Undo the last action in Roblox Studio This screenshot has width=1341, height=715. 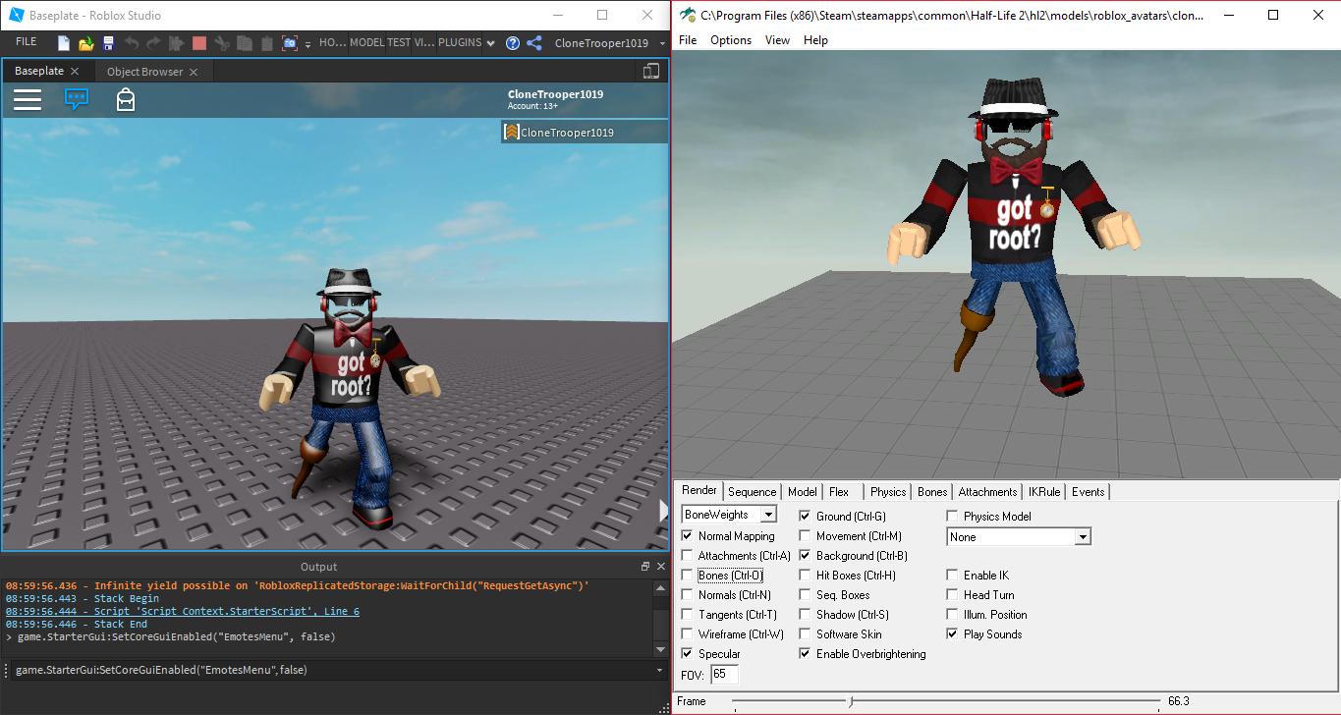point(132,43)
